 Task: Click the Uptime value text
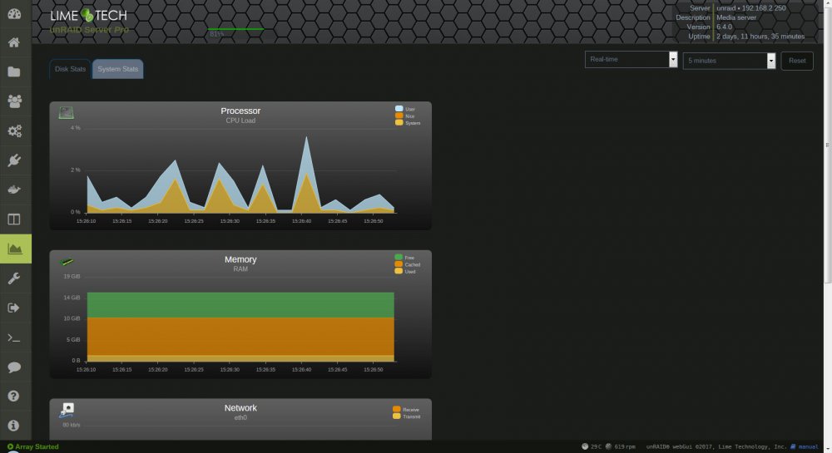tap(760, 37)
